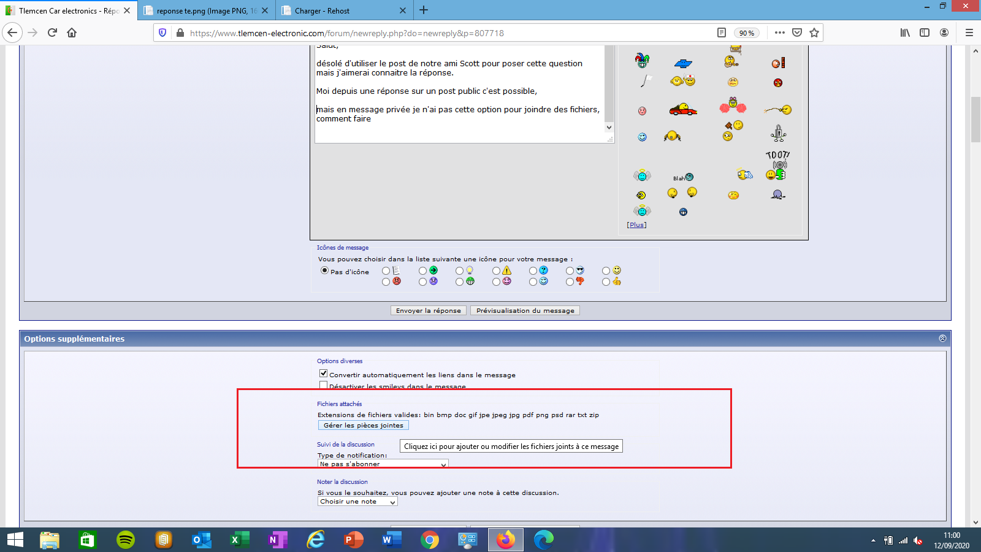
Task: Open Microsoft Edge from the taskbar
Action: tap(543, 540)
